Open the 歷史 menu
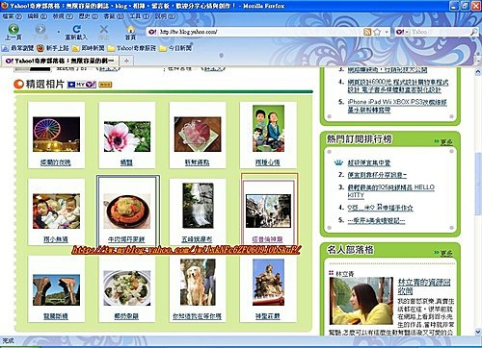 pos(89,16)
